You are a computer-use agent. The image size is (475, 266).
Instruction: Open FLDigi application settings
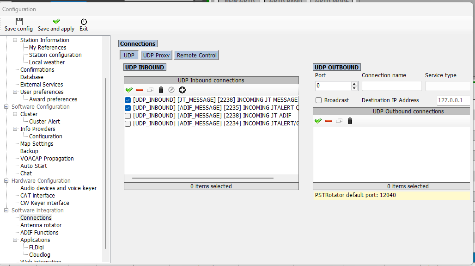(x=37, y=247)
